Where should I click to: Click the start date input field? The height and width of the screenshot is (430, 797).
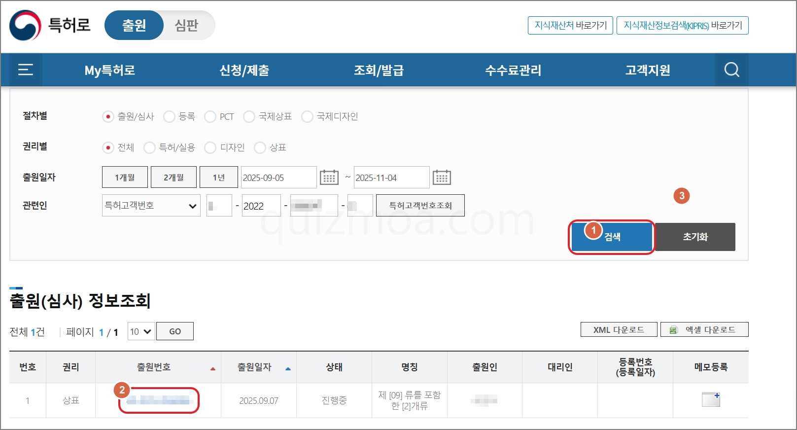click(x=278, y=178)
